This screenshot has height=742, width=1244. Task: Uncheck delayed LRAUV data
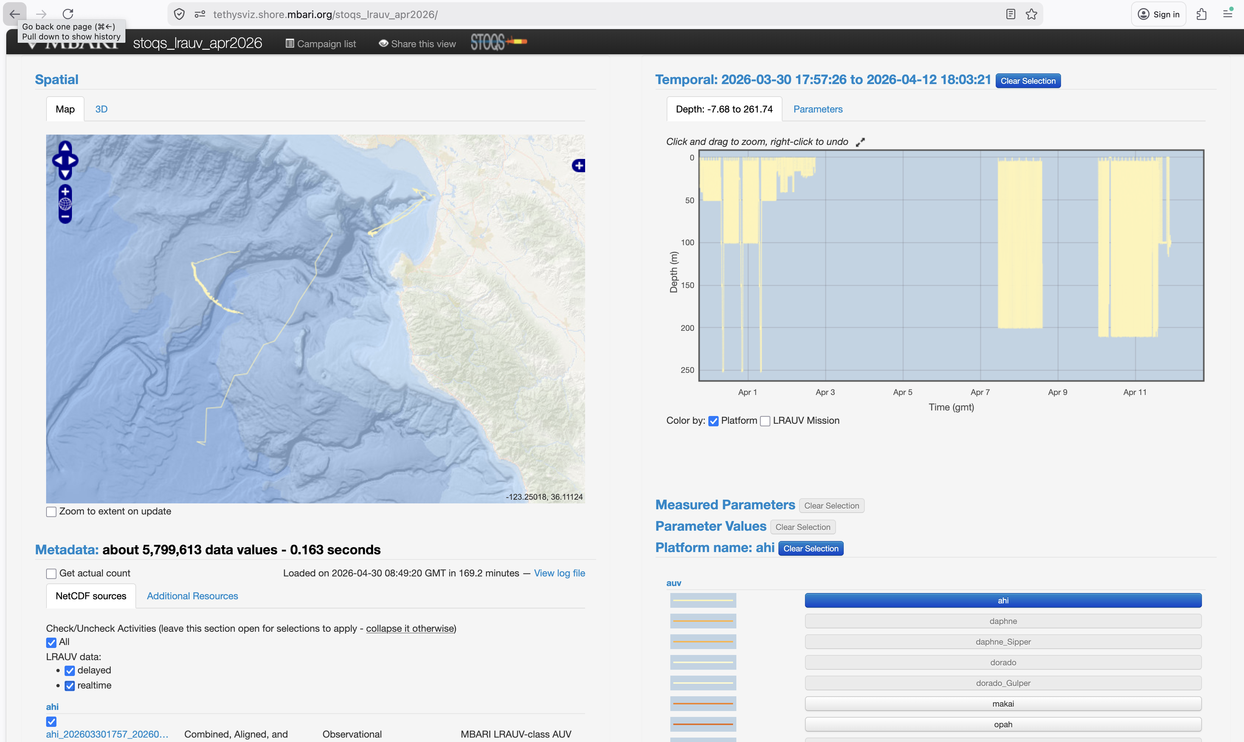(69, 670)
